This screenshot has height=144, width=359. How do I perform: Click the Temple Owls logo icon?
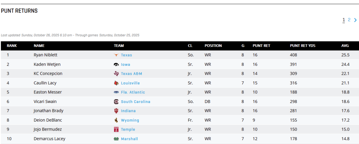click(116, 129)
